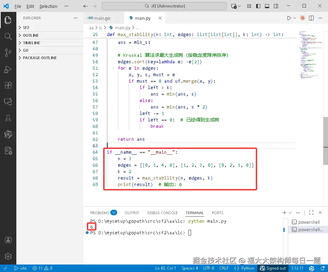The height and width of the screenshot is (272, 328).
Task: Expand the GO section
Action: click(50, 50)
